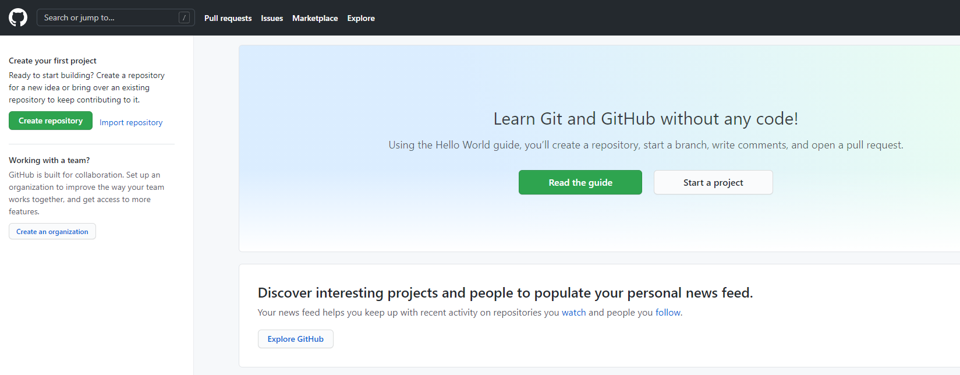The image size is (960, 375).
Task: Click 'GitHub is built for collaboration' paragraph
Action: [x=87, y=193]
